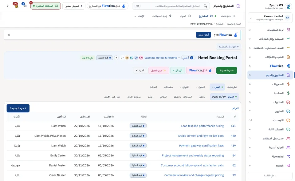The image size is (295, 181).
Task: Click أنشئ مهمة button in banner
Action: pyautogui.click(x=203, y=35)
